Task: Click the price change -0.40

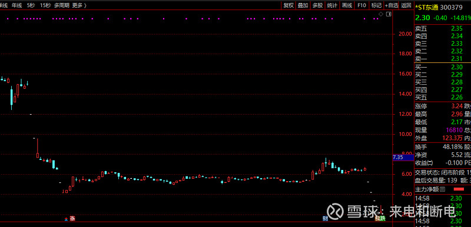Action: pos(440,18)
